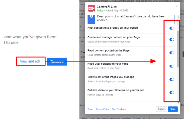Viewport: 184px width, 119px height.
Task: Toggle Publish video to your timeline permission
Action: [x=172, y=93]
